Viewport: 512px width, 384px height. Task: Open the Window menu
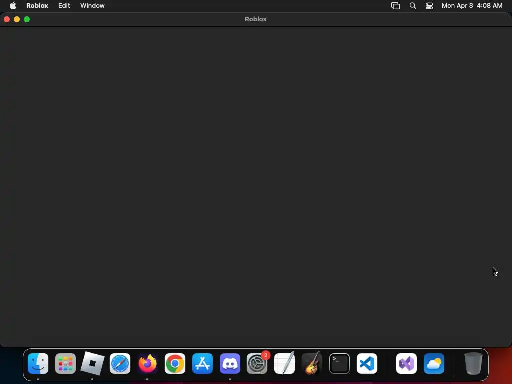tap(92, 6)
